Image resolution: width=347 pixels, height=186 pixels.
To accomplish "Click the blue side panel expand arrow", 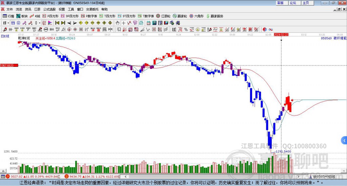I will pos(344,140).
